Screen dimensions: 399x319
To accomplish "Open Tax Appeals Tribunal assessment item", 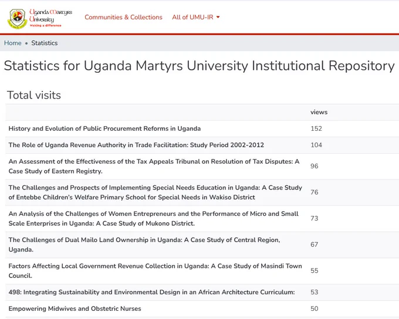I will pyautogui.click(x=154, y=166).
